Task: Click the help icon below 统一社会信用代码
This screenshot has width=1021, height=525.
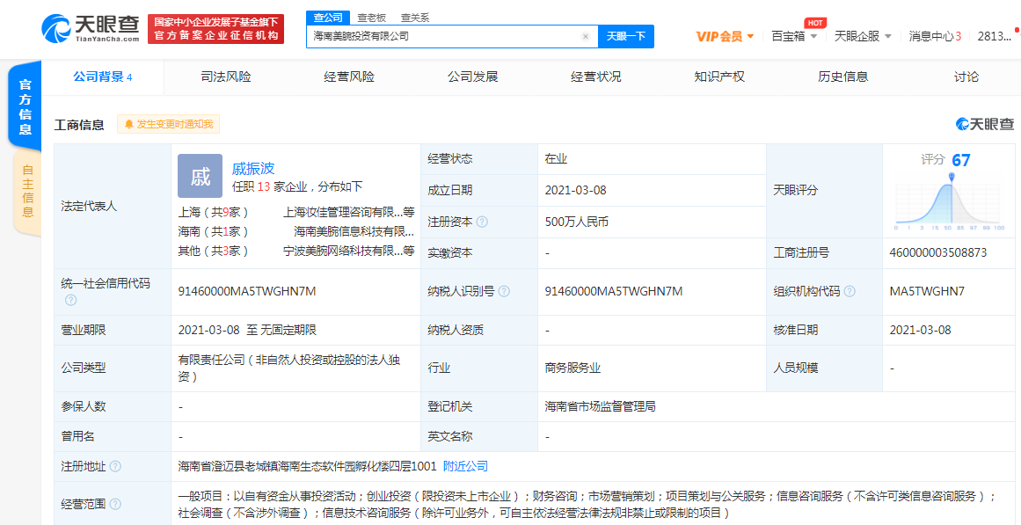Action: 71,300
